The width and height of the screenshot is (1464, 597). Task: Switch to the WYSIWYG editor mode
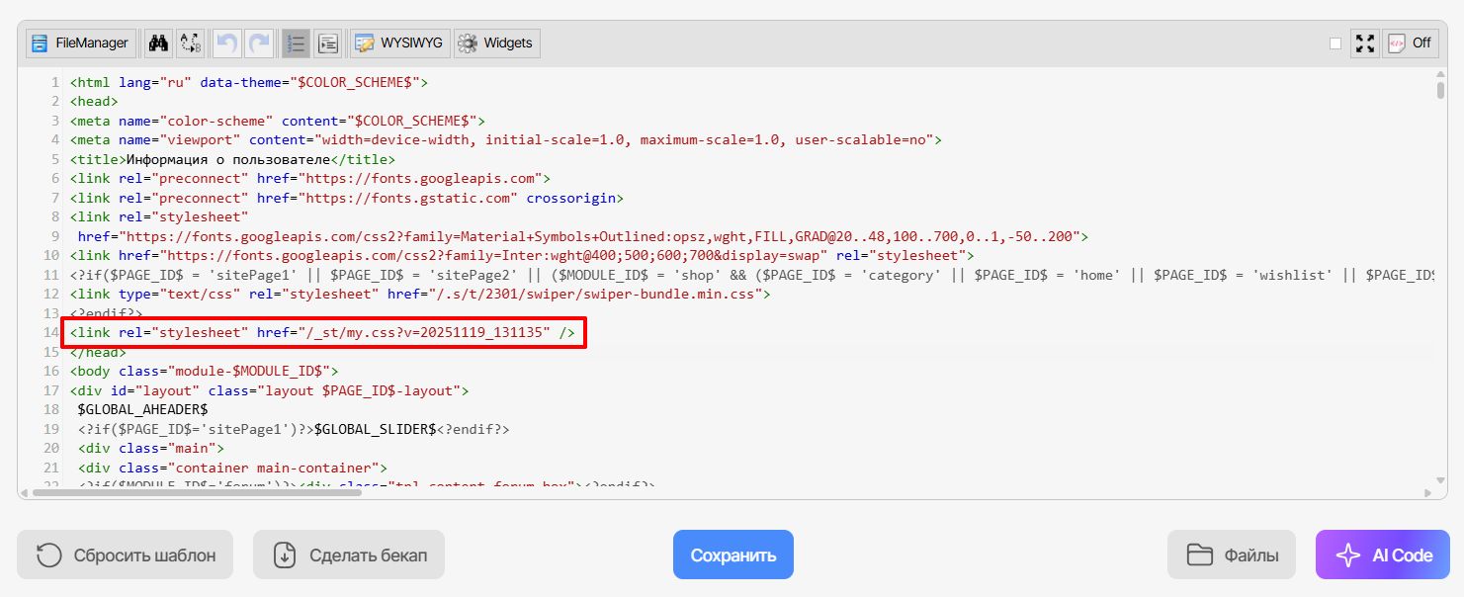(x=400, y=43)
